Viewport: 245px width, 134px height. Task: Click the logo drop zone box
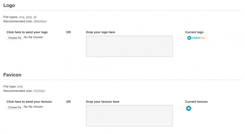[x=129, y=46]
